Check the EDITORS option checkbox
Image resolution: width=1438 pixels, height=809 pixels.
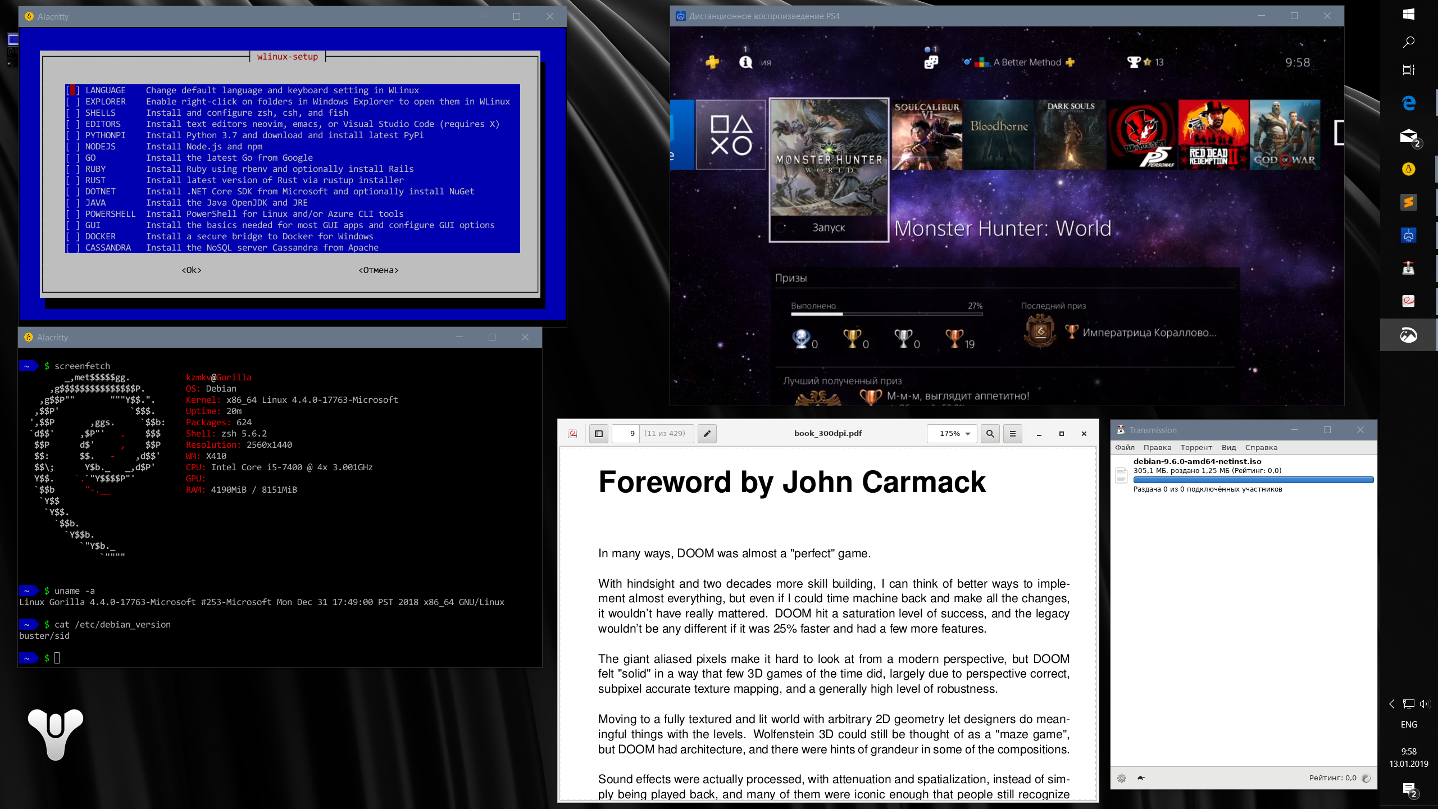[72, 124]
